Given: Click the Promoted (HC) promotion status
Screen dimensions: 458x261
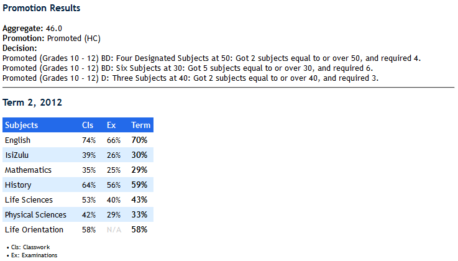Looking at the screenshot, I should coord(69,39).
